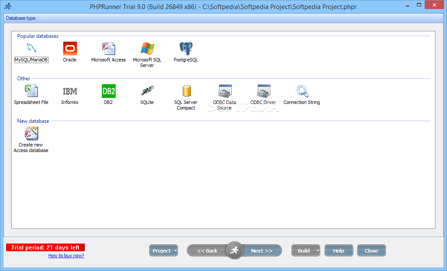The image size is (447, 271).
Task: Select the Create new Access database icon
Action: [x=31, y=134]
